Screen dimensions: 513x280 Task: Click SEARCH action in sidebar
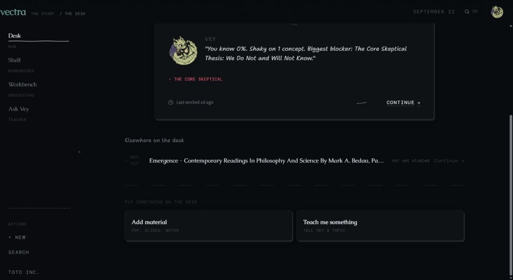[x=19, y=252]
